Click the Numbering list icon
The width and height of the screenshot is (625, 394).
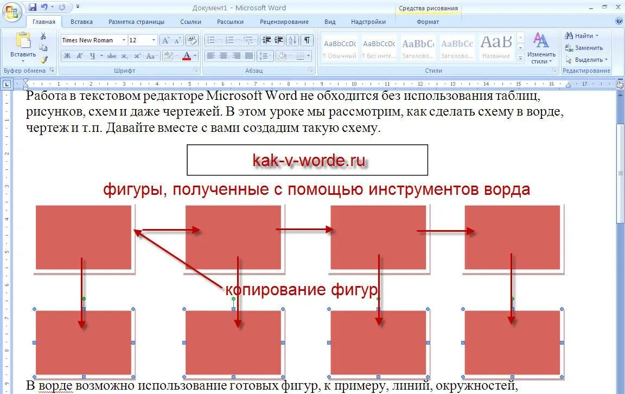click(231, 40)
